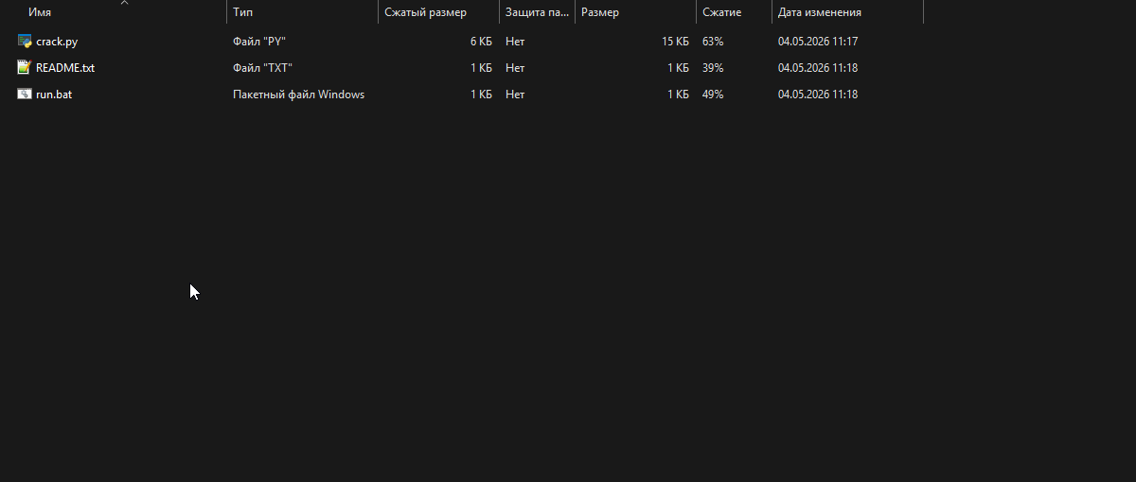Select the README.txt text file icon
This screenshot has width=1136, height=482.
(x=25, y=68)
